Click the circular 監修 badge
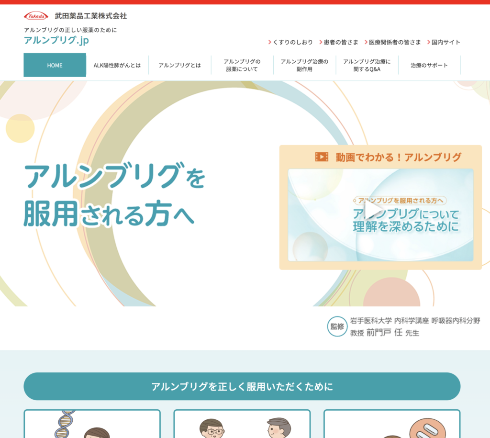Image resolution: width=490 pixels, height=438 pixels. [x=337, y=326]
